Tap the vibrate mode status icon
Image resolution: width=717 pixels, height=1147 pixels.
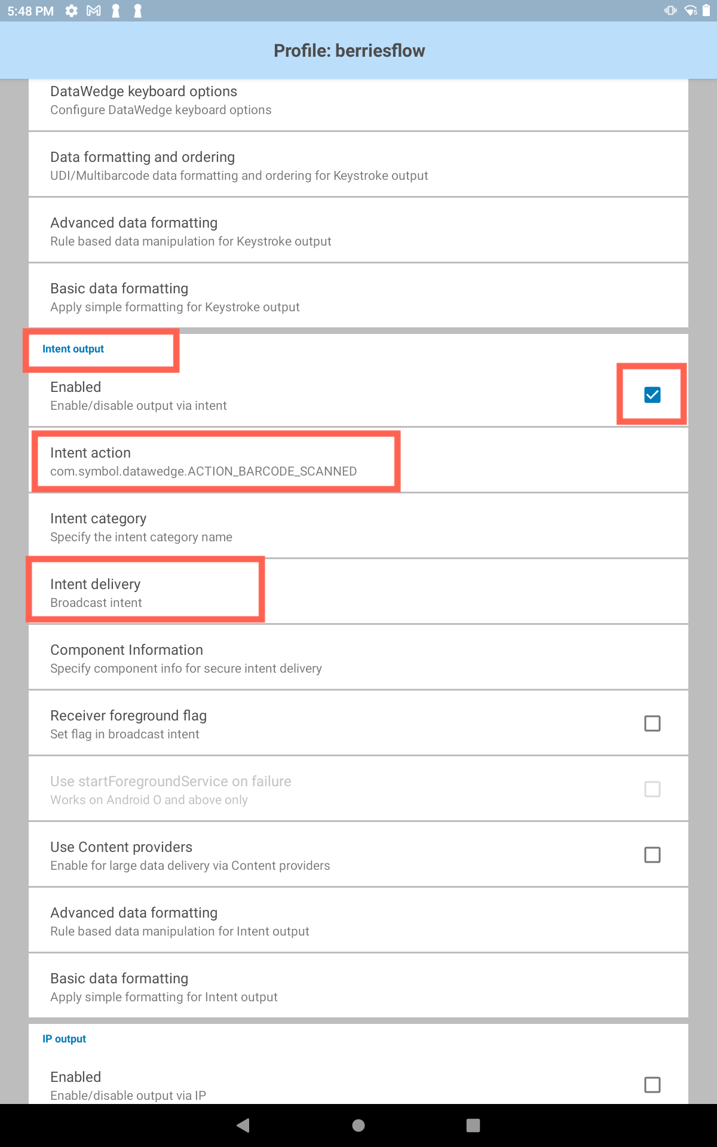(670, 11)
